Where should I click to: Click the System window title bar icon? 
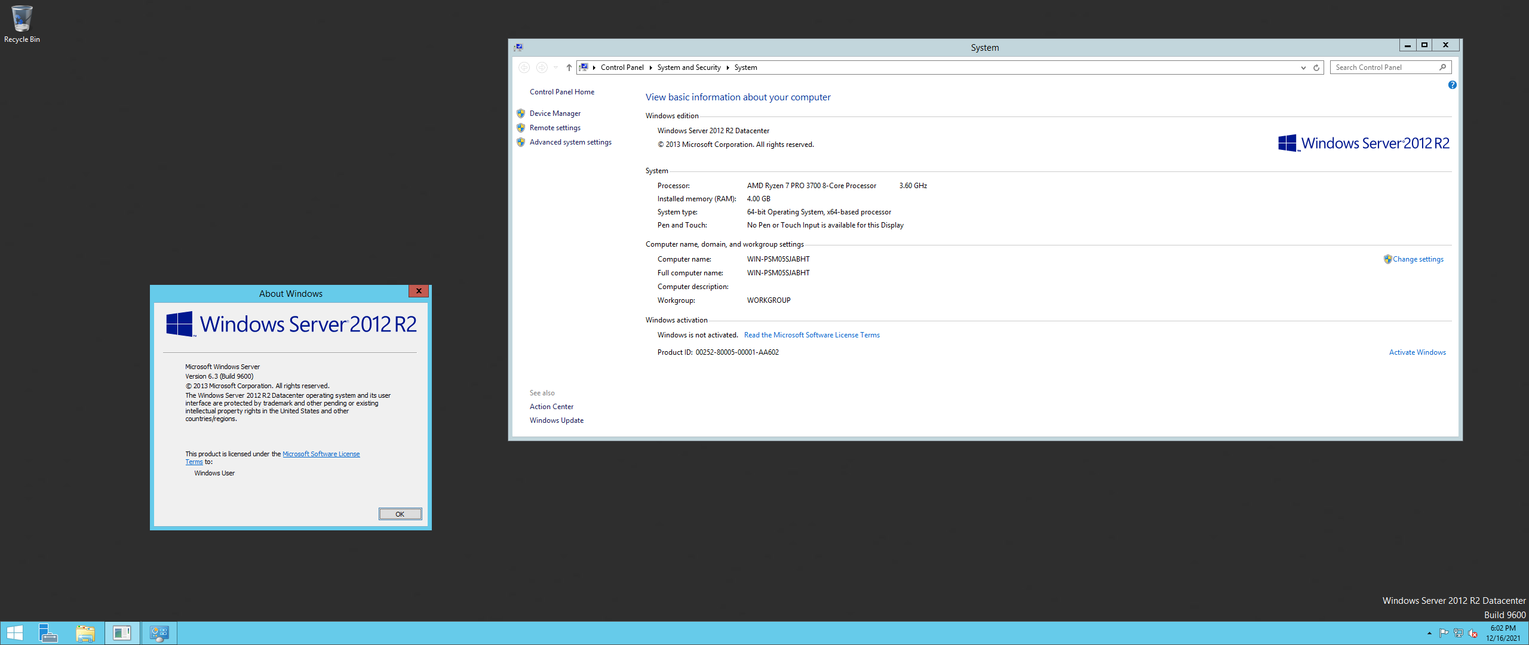pyautogui.click(x=518, y=47)
